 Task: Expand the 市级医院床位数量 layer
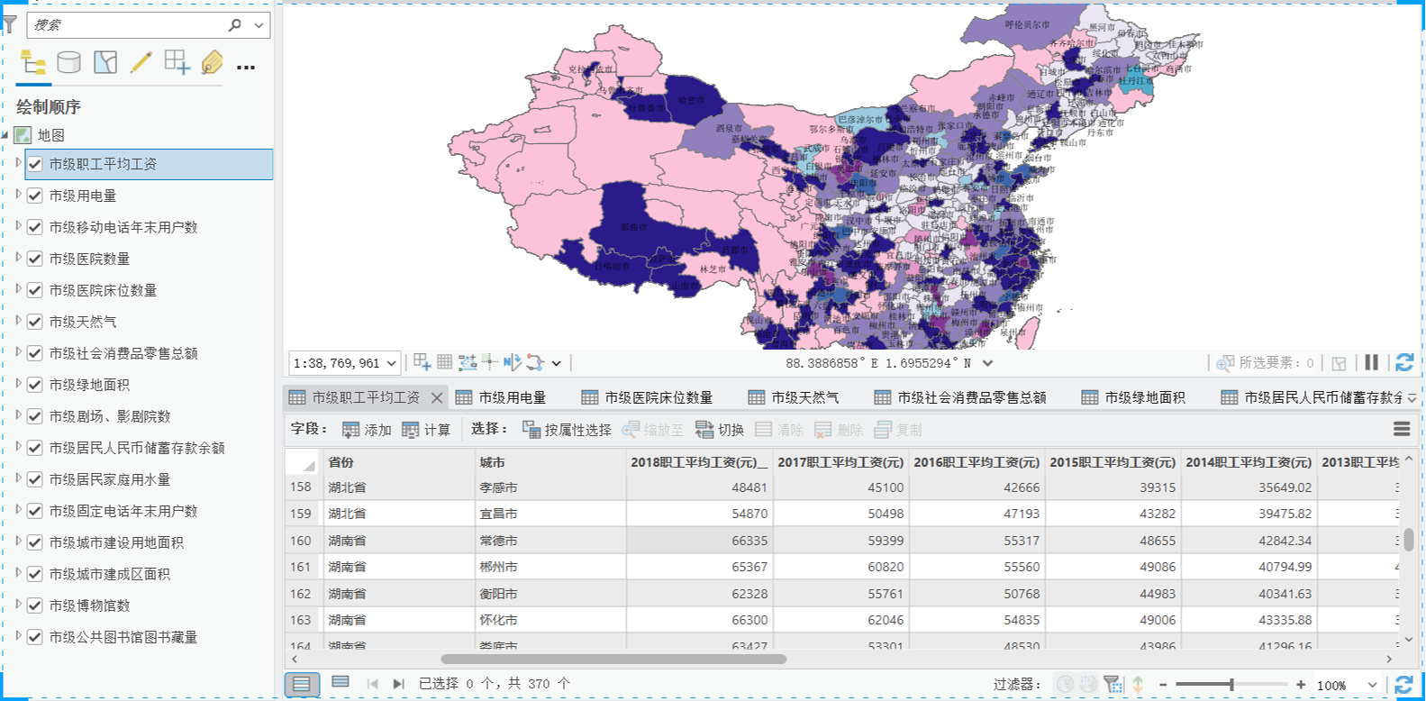pyautogui.click(x=18, y=289)
